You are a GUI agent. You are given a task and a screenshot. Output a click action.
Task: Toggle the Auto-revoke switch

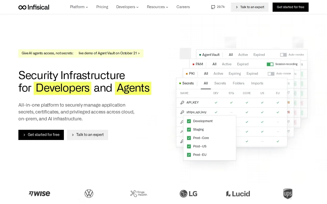283,55
